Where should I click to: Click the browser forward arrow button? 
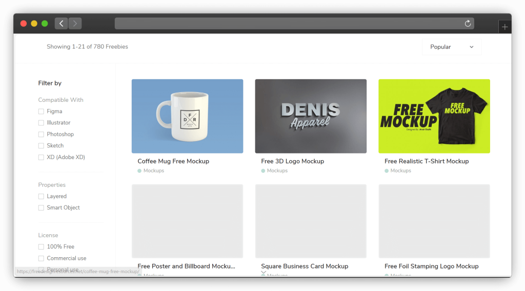click(x=75, y=24)
